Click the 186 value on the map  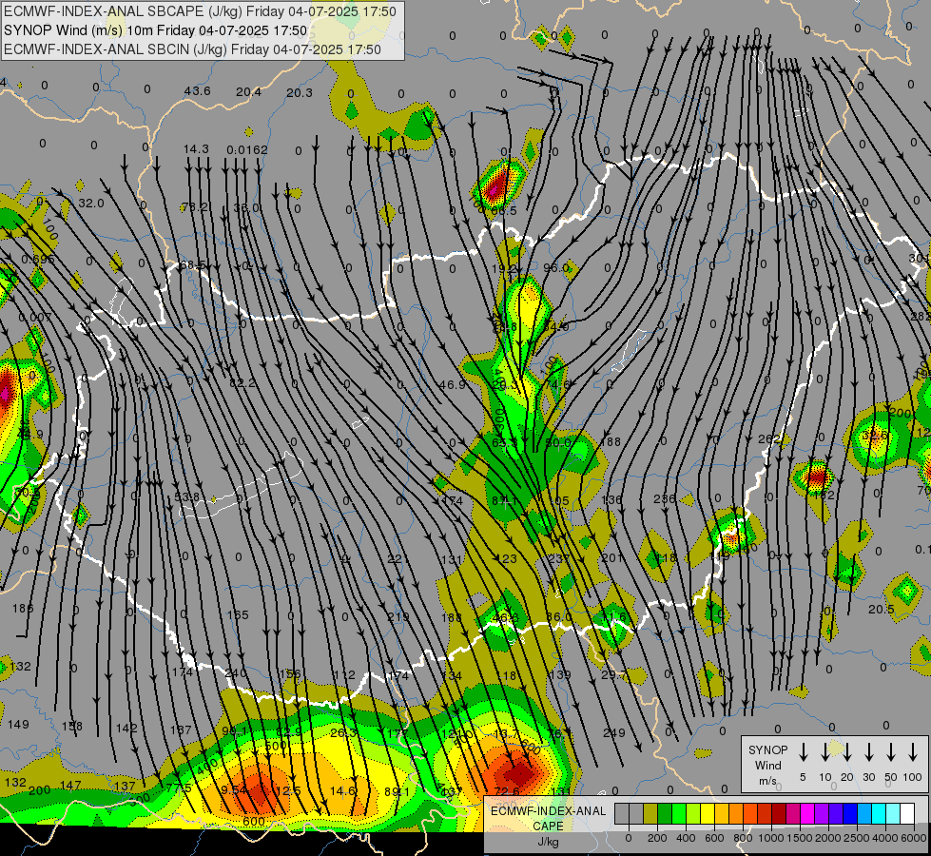[23, 609]
